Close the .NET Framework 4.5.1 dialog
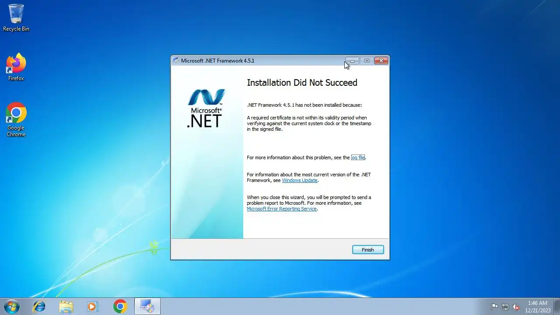The height and width of the screenshot is (315, 560). 381,61
